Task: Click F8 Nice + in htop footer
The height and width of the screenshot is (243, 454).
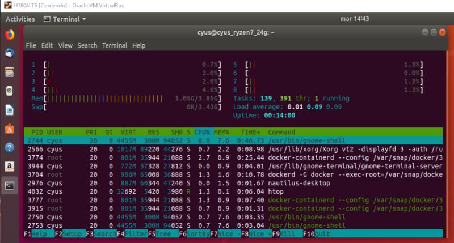Action: 257,234
